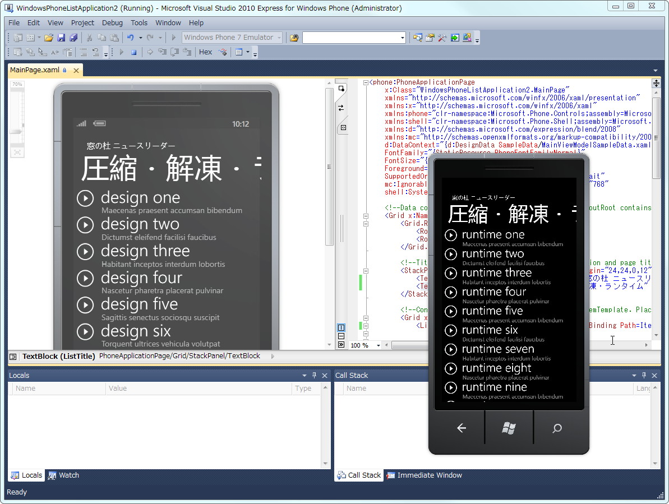Click the editor window split handle icon
The image size is (669, 504).
pyautogui.click(x=656, y=83)
